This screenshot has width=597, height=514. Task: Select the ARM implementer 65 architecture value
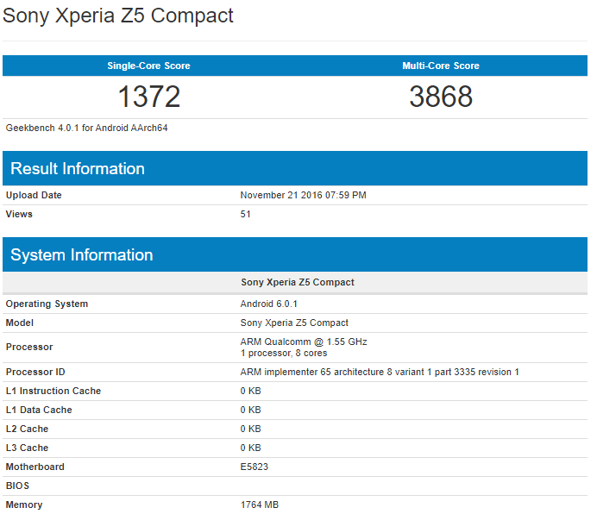[x=380, y=372]
